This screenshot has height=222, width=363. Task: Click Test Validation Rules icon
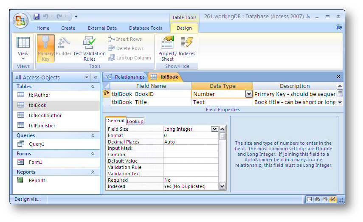89,48
